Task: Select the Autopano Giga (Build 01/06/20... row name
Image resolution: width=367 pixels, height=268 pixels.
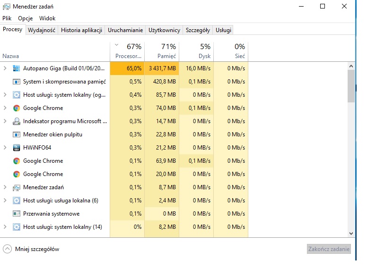Action: coord(64,68)
